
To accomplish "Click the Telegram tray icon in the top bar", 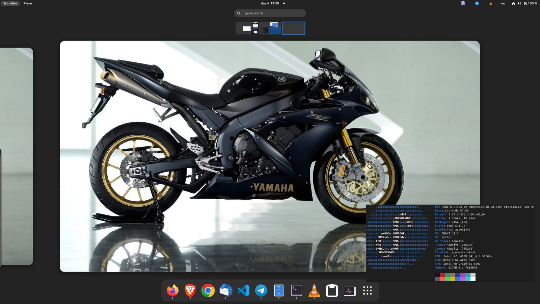I will click(x=477, y=3).
